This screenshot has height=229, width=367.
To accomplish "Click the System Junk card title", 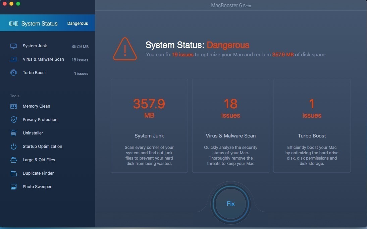I will pyautogui.click(x=149, y=136).
